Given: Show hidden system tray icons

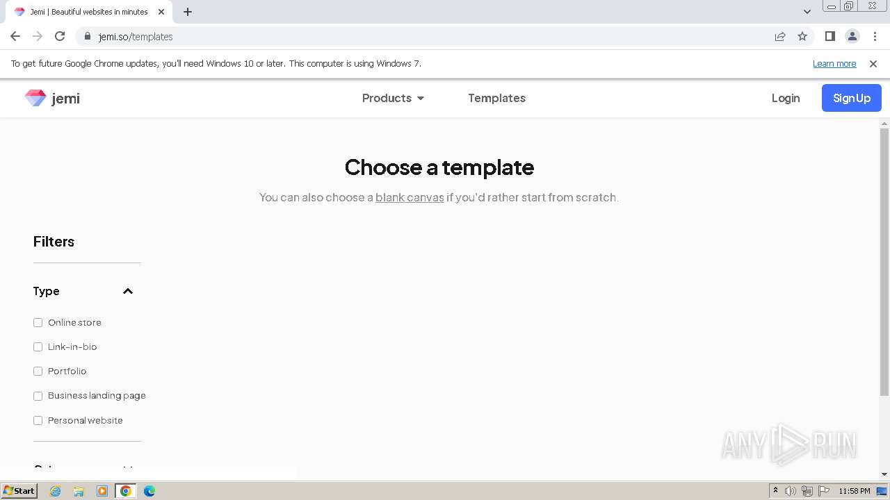Looking at the screenshot, I should tap(775, 490).
